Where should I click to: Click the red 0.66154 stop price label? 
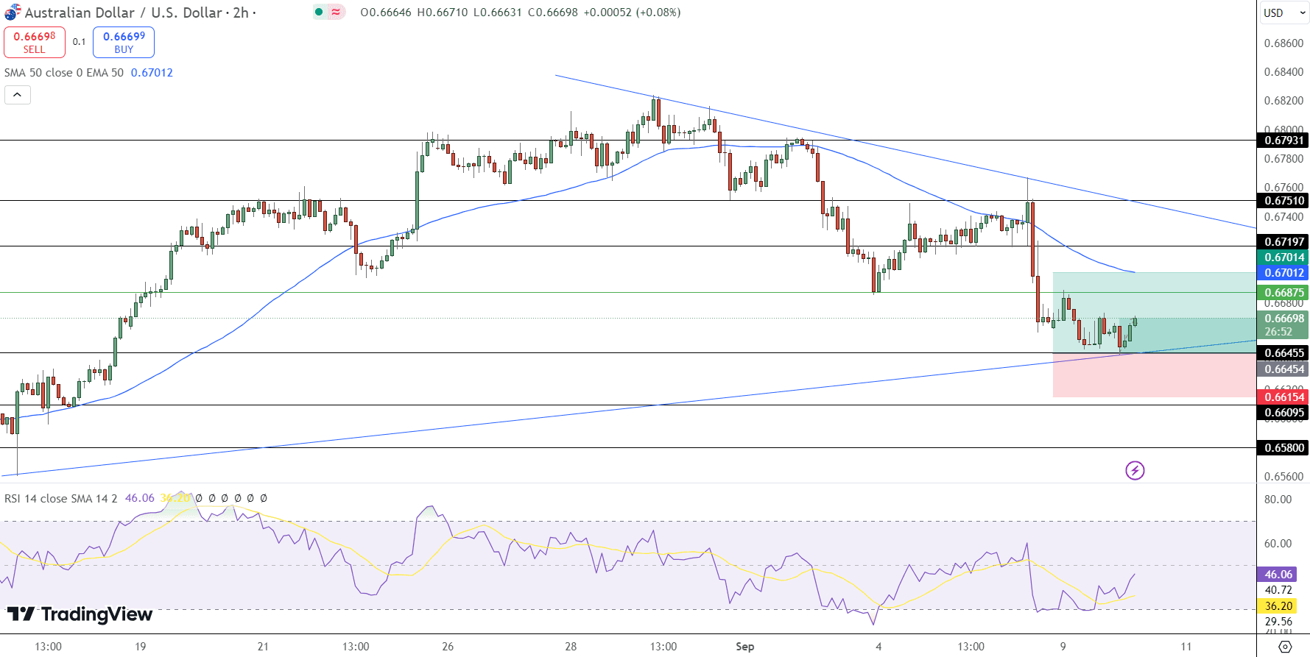[x=1283, y=397]
